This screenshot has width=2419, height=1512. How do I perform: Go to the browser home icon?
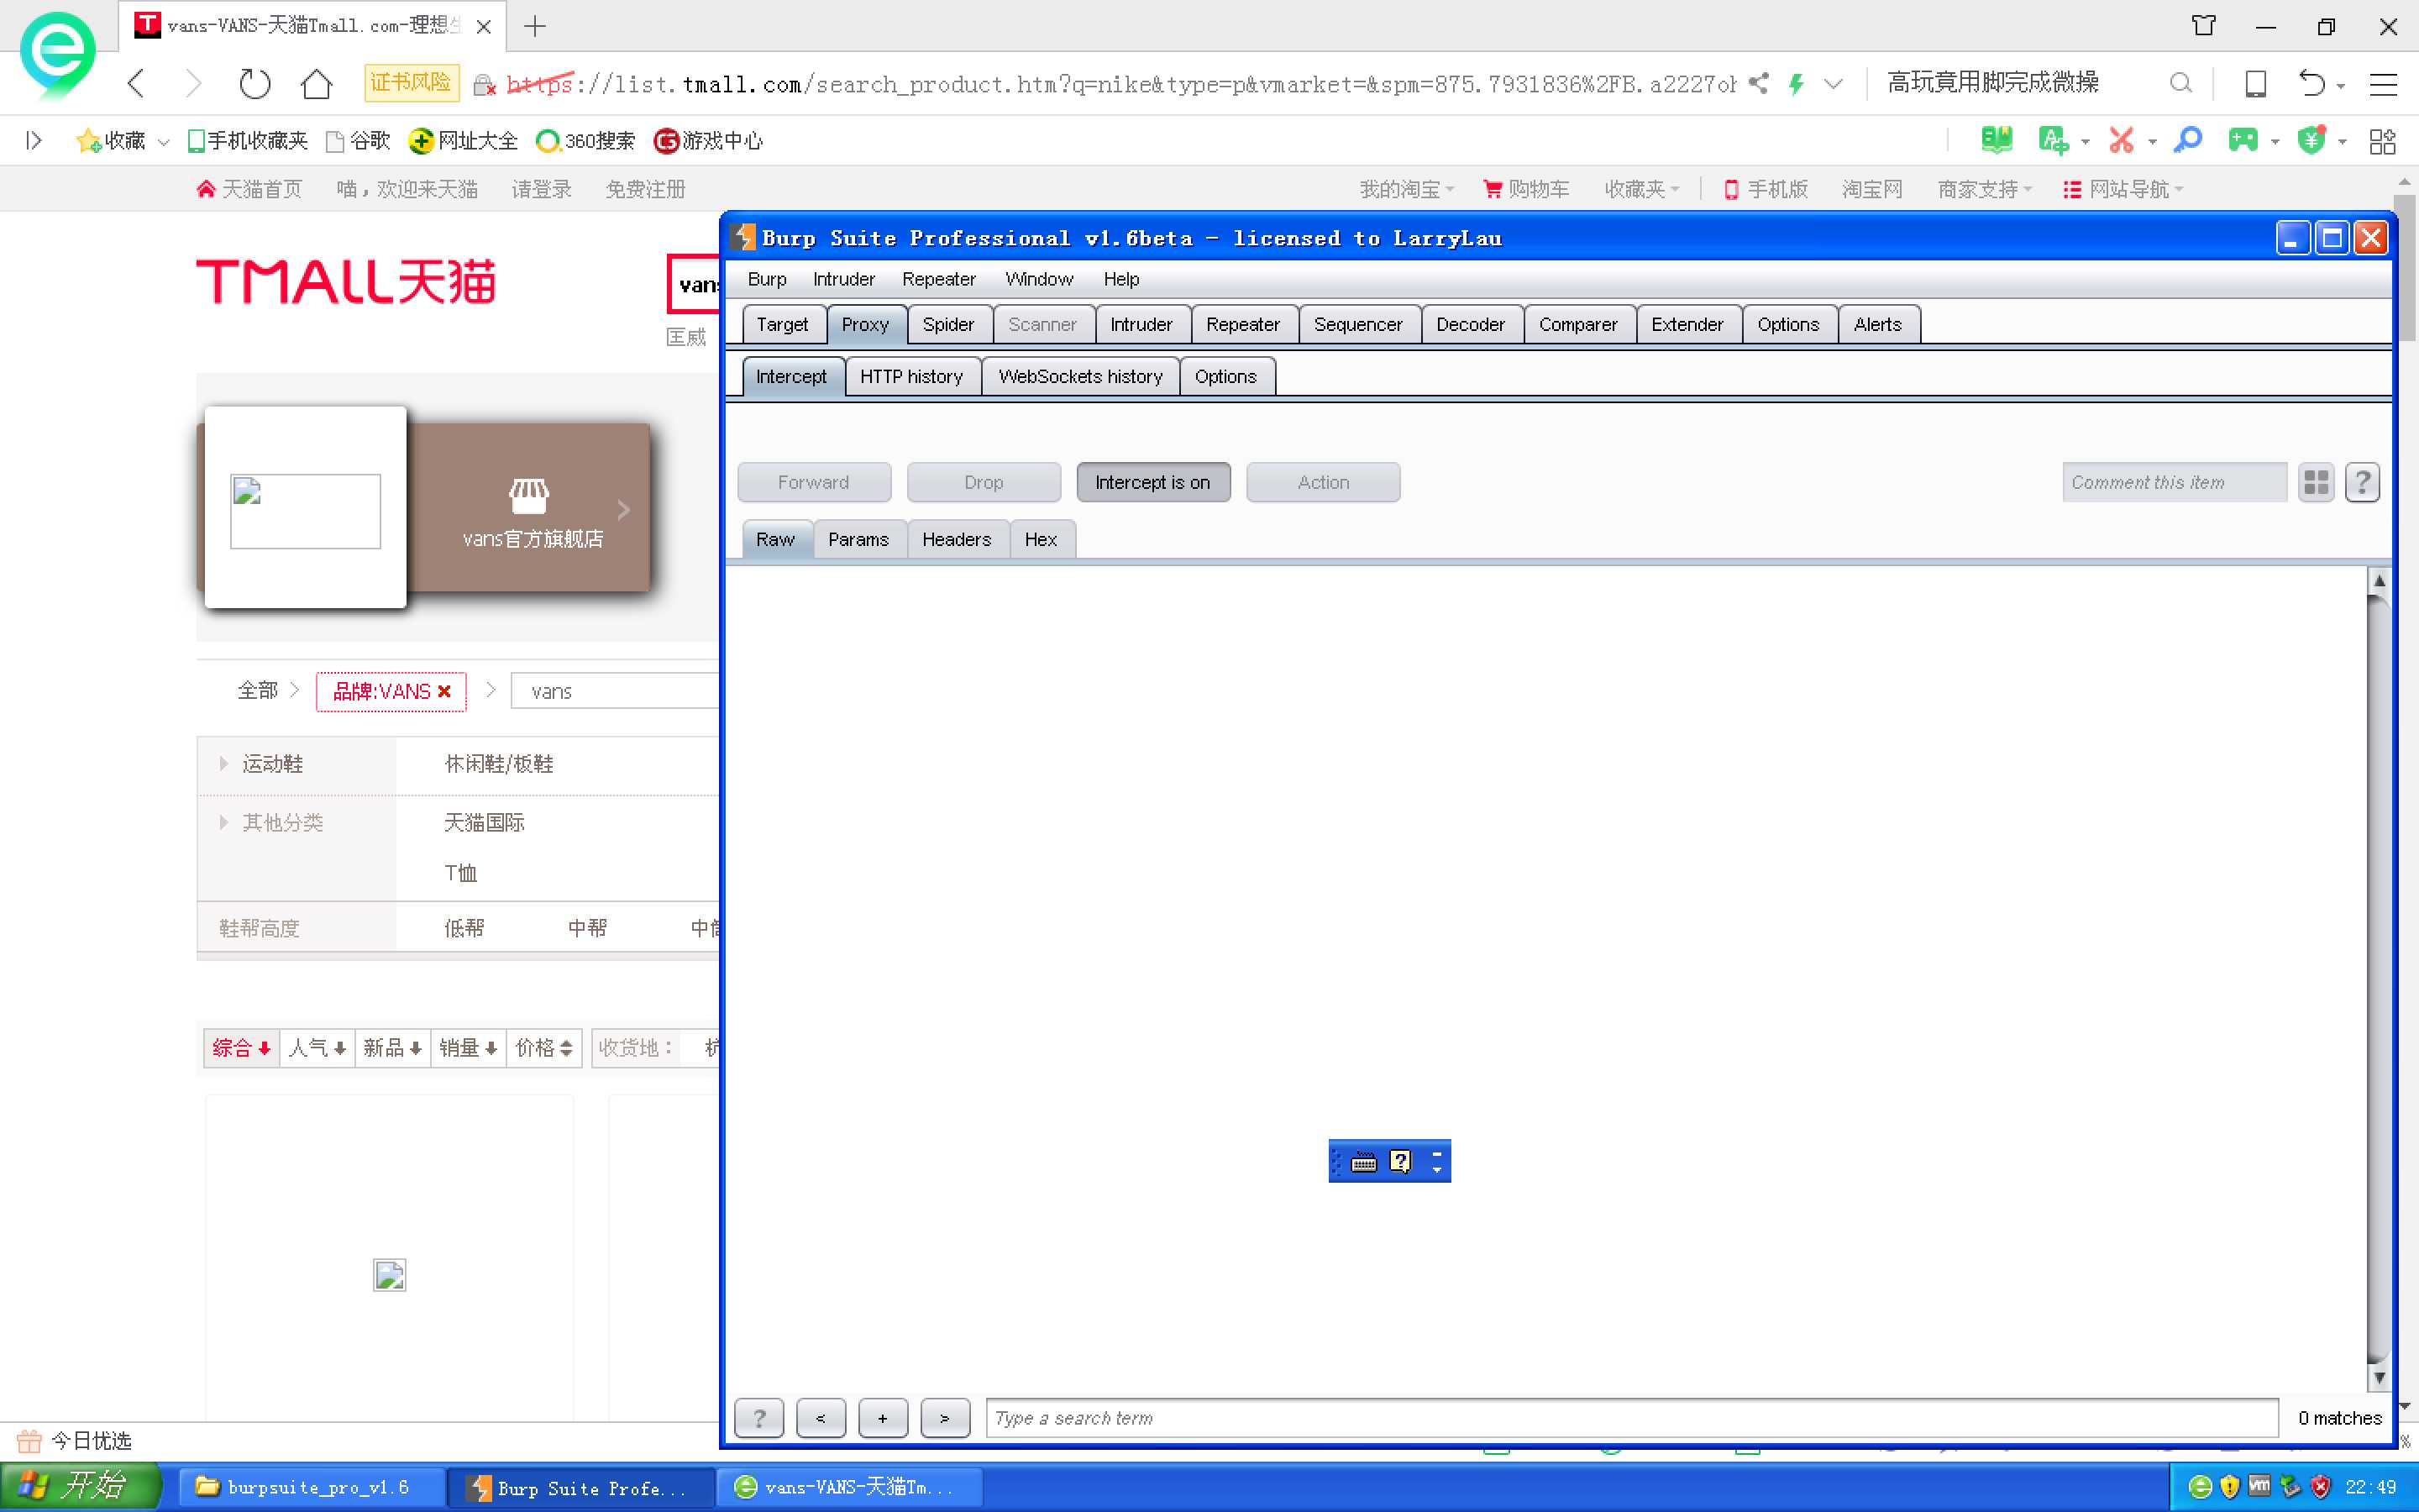pyautogui.click(x=316, y=83)
